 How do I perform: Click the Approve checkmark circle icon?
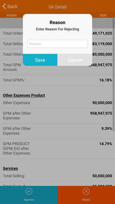(x=29, y=191)
